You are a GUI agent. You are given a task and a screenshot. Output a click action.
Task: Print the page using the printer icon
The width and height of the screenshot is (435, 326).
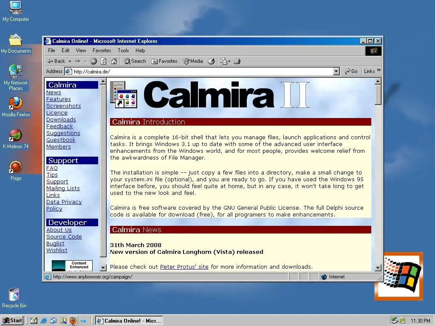[237, 61]
